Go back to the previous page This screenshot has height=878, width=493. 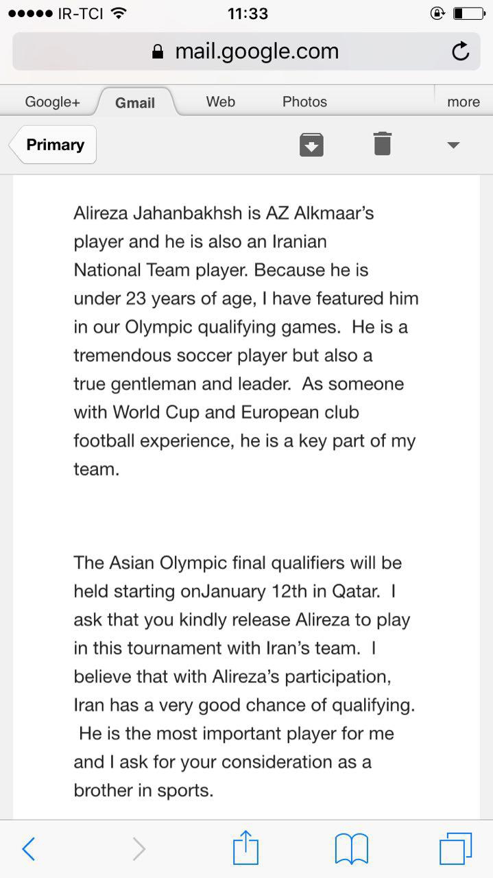[29, 849]
